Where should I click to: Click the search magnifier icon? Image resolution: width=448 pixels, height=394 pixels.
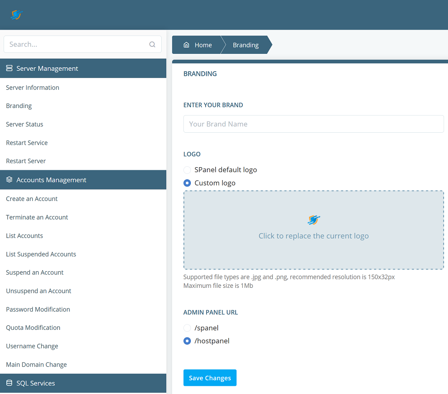(152, 44)
